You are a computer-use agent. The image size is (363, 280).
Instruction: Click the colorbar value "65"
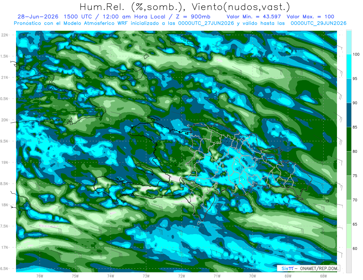click(355, 224)
